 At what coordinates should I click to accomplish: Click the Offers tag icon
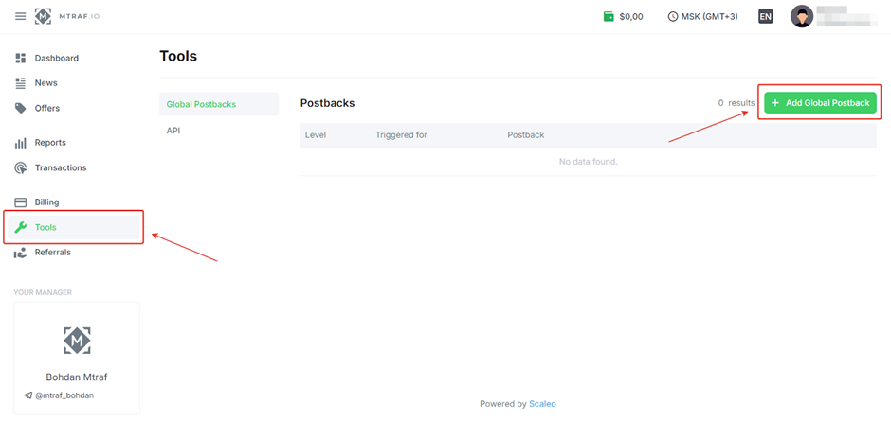pyautogui.click(x=21, y=109)
